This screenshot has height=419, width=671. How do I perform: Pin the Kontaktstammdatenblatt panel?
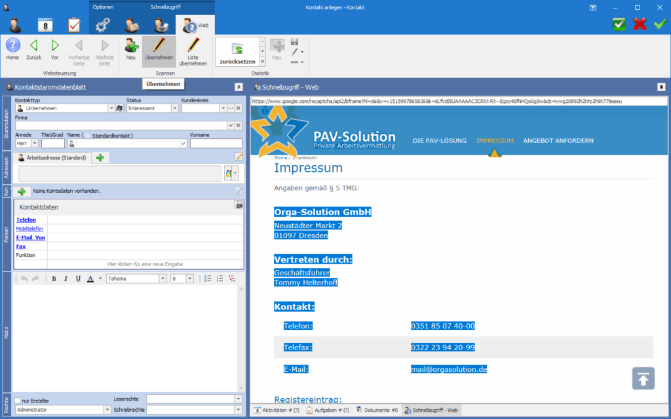239,87
